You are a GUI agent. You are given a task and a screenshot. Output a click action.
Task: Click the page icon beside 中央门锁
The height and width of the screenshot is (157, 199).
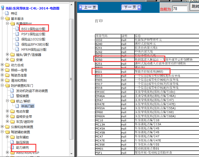click(17, 106)
